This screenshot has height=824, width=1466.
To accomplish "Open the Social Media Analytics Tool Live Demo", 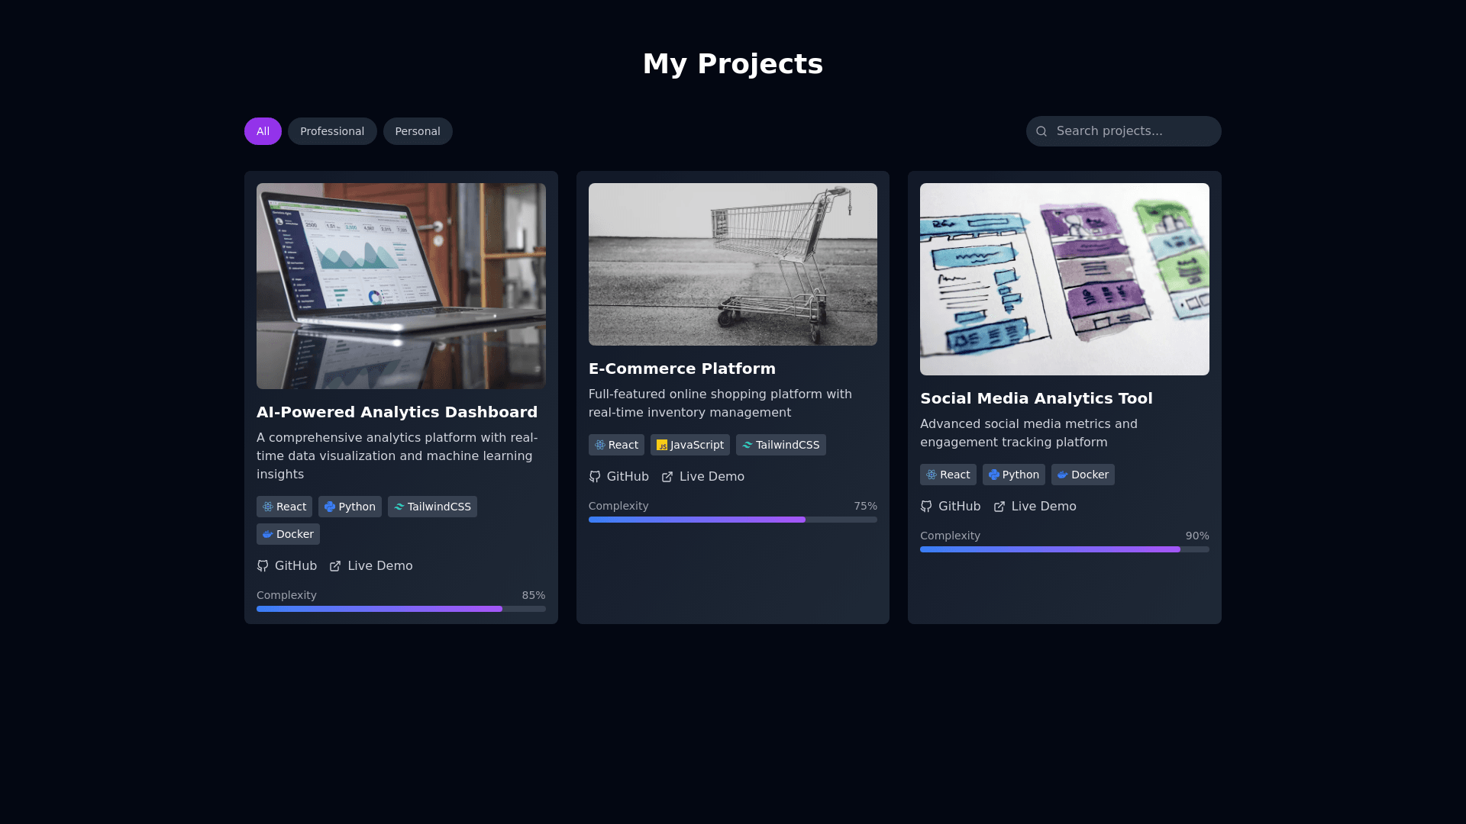I will 1043,507.
